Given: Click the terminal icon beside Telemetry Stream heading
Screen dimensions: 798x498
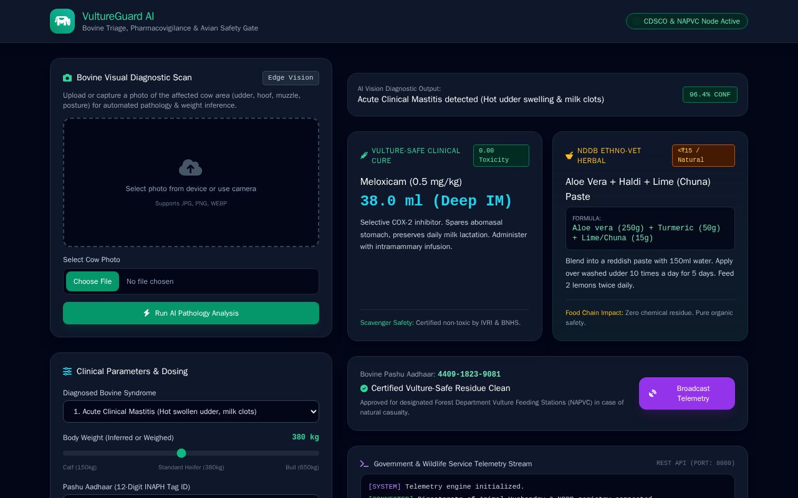Looking at the screenshot, I should pyautogui.click(x=365, y=464).
